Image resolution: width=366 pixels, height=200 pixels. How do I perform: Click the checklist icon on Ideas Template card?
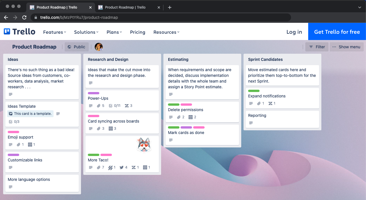(x=11, y=122)
